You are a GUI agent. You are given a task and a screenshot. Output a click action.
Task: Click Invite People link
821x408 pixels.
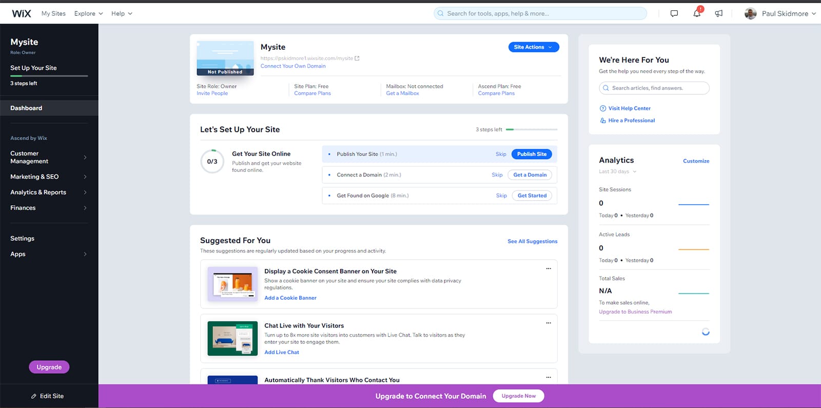point(212,93)
